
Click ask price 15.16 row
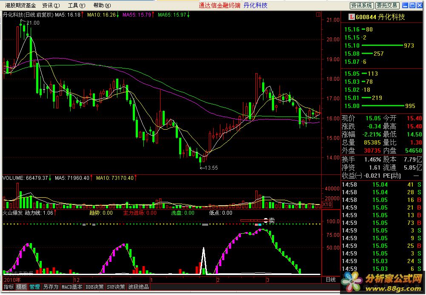click(x=359, y=29)
